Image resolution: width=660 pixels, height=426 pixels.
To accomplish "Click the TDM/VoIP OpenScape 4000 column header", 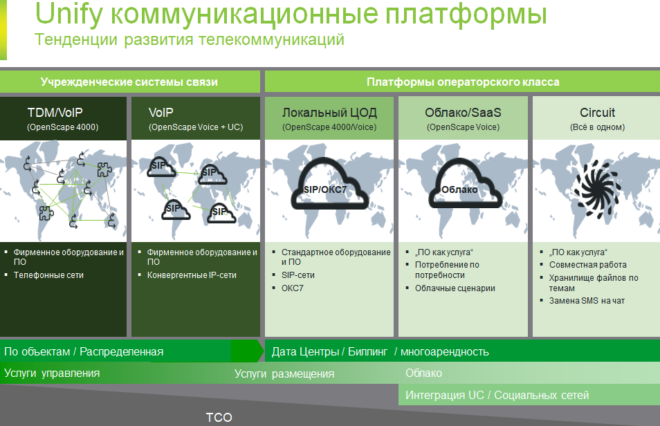I will point(63,118).
